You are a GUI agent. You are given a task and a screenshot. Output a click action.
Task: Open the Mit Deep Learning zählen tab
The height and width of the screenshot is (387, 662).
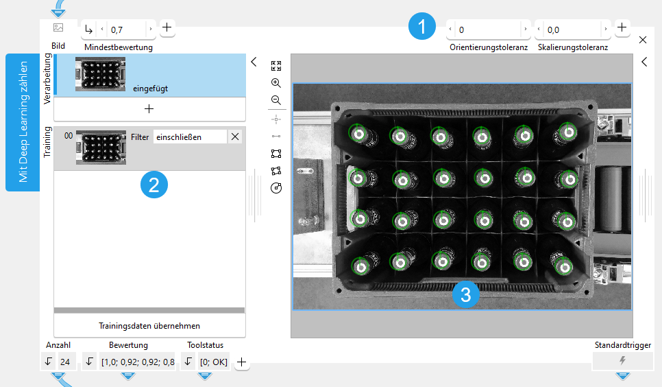[23, 121]
